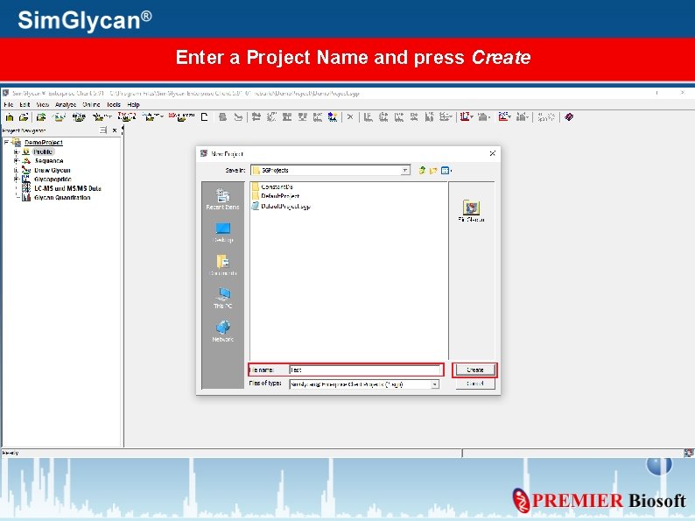Open the Help menu in SimGlycan window

[133, 105]
